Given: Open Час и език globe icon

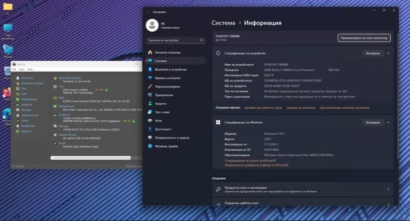Looking at the screenshot, I should [150, 112].
